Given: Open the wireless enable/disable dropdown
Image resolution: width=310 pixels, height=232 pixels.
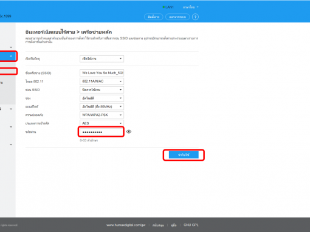Looking at the screenshot, I should 102,59.
